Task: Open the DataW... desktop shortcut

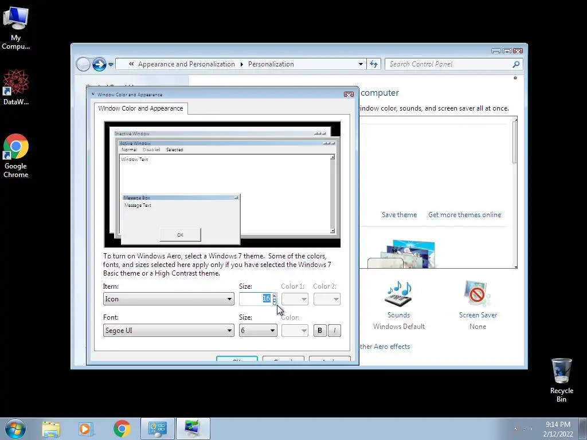Action: (x=15, y=87)
